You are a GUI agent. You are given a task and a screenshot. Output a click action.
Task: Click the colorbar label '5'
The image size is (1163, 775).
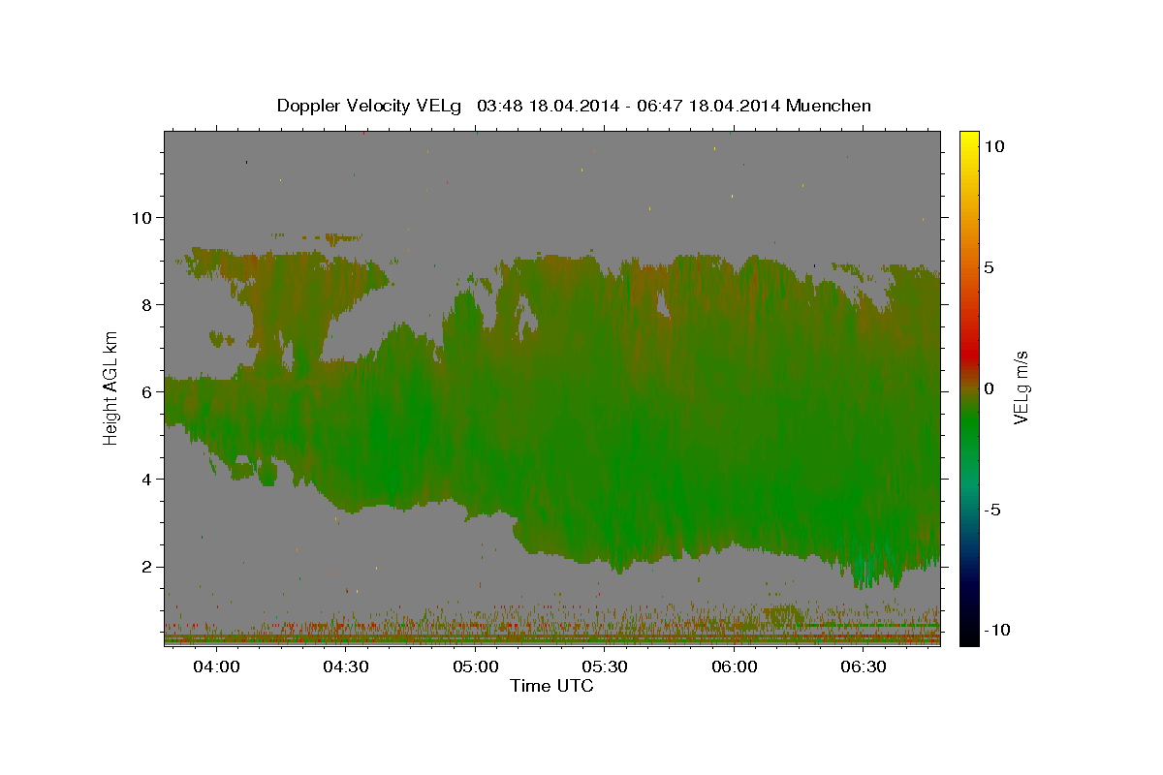989,267
